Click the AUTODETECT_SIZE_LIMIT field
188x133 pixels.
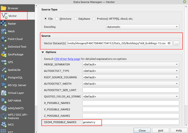pos(131,90)
